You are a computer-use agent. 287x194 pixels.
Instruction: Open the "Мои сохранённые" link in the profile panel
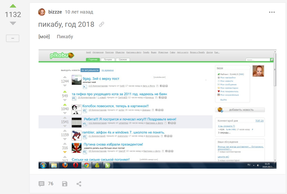click(230, 95)
